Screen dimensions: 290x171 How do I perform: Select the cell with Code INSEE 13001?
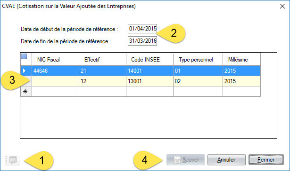149,81
